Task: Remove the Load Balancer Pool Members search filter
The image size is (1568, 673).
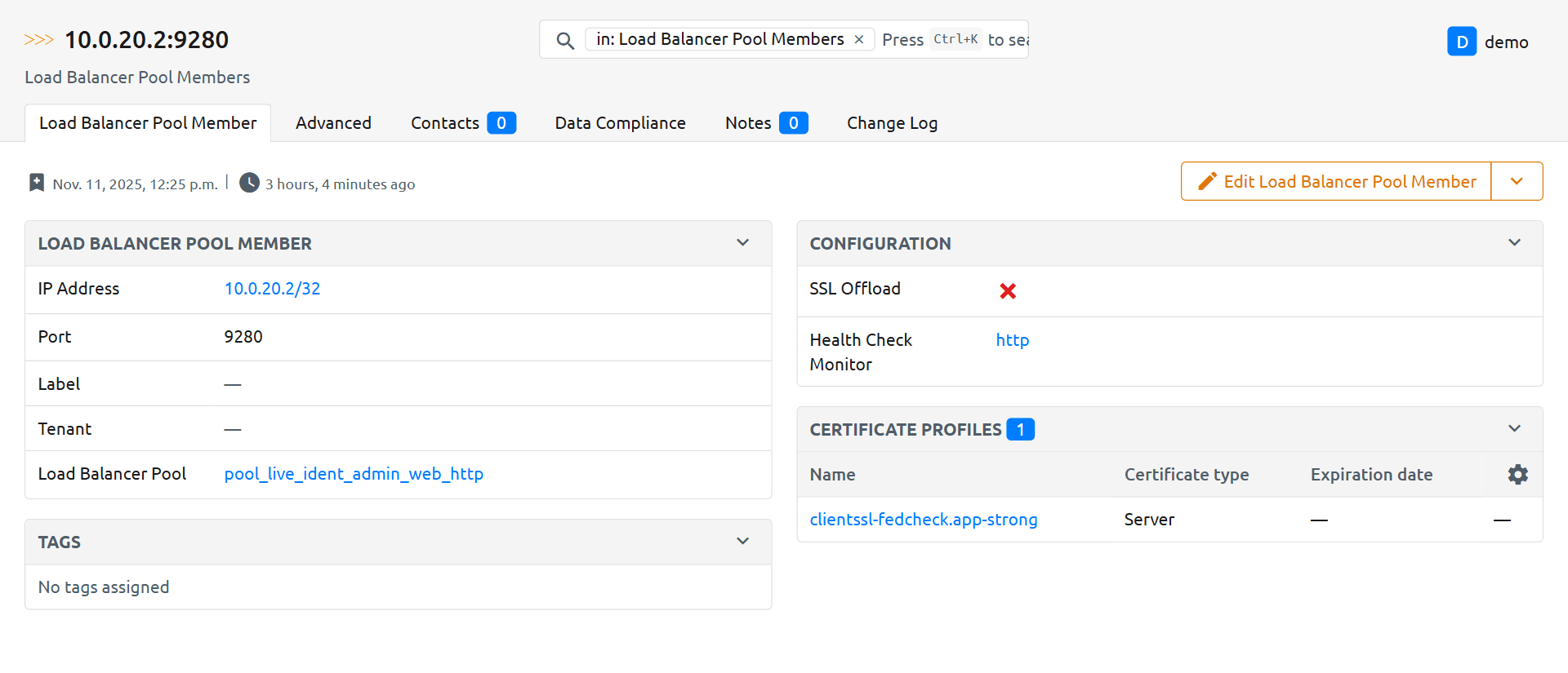Action: (859, 39)
